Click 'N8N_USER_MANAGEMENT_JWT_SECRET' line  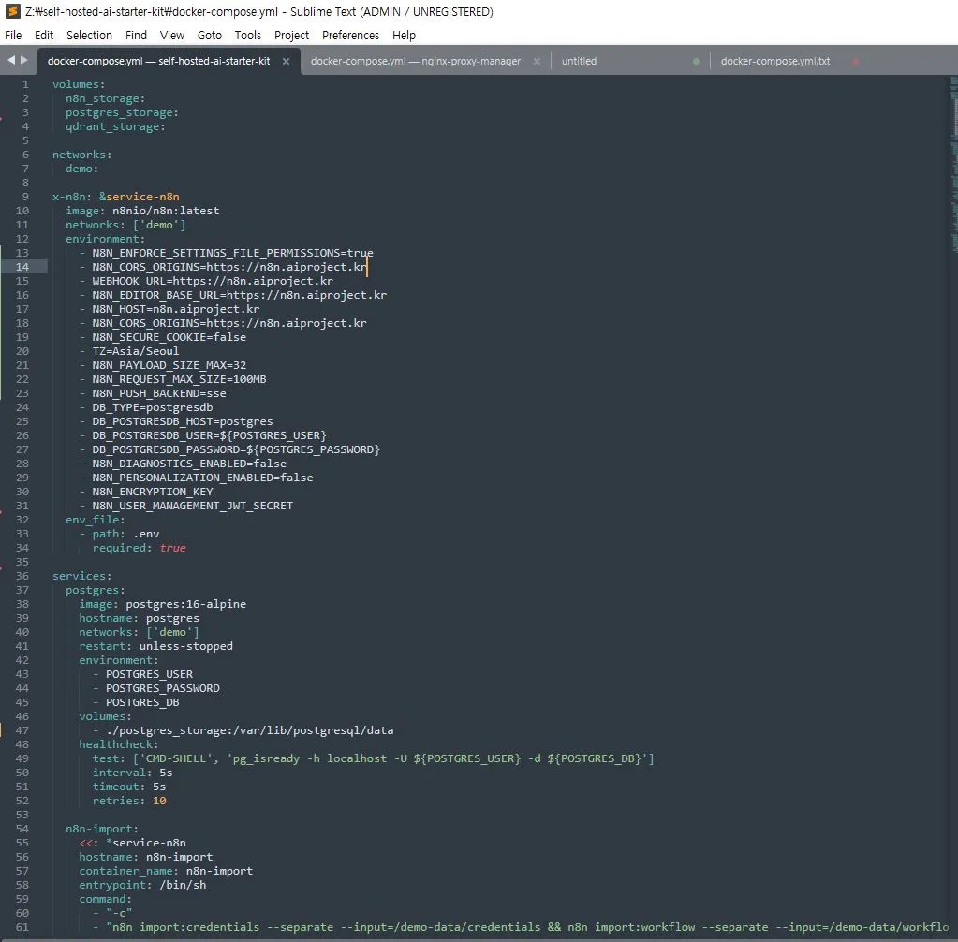193,506
